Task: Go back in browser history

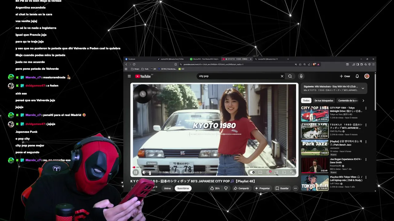Action: (126, 64)
